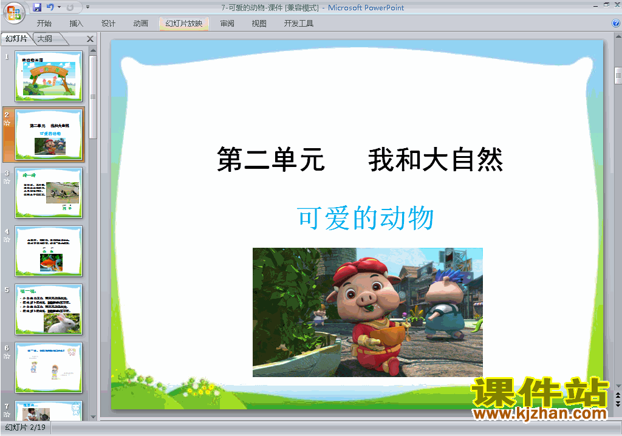
Task: Select slide 7 thumbnail
Action: [49, 410]
